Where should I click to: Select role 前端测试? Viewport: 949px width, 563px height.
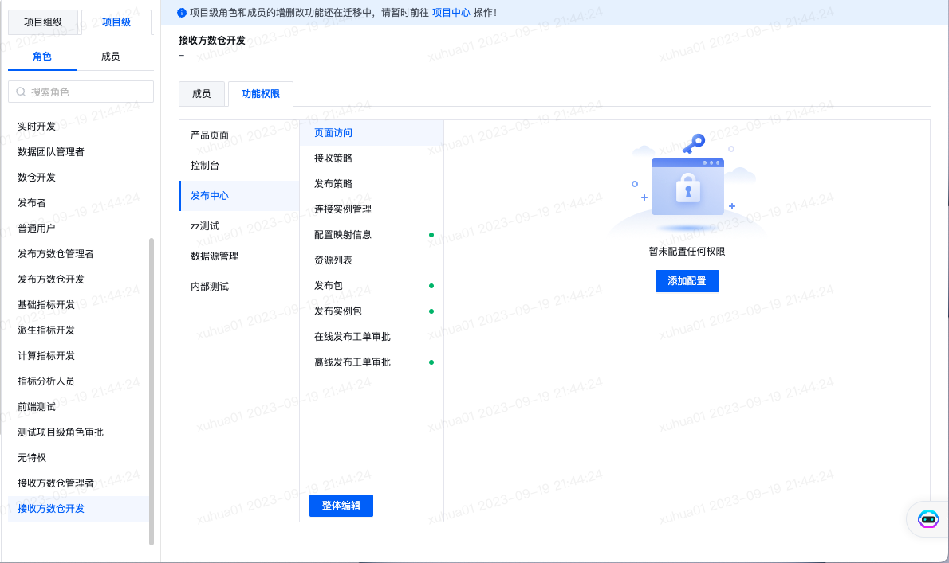[x=78, y=407]
